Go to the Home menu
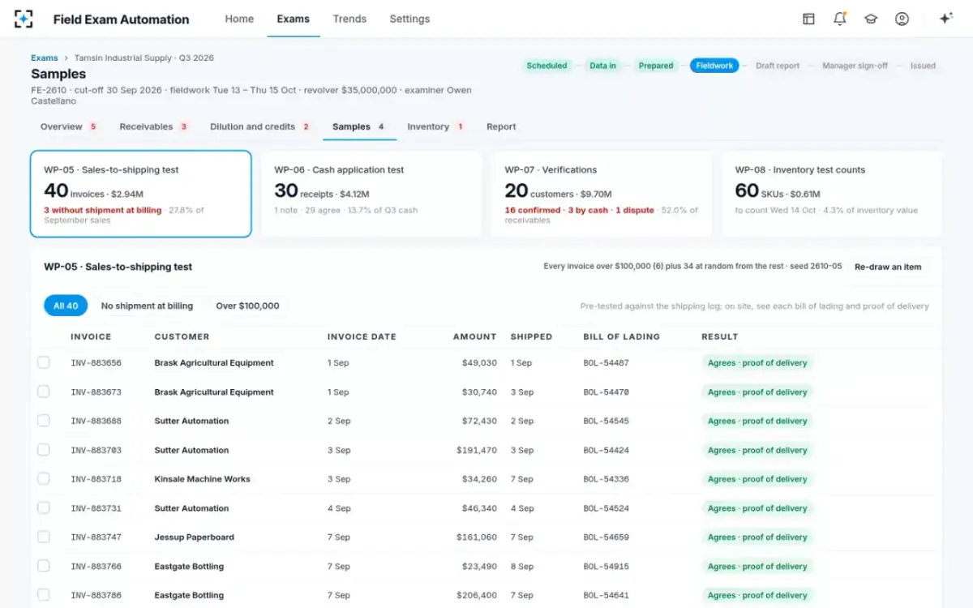973x608 pixels. (239, 19)
